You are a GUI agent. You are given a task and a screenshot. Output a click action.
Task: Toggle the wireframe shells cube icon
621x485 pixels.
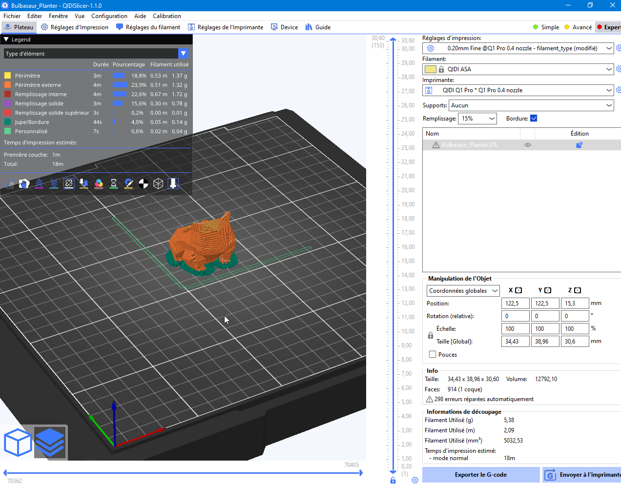point(158,183)
